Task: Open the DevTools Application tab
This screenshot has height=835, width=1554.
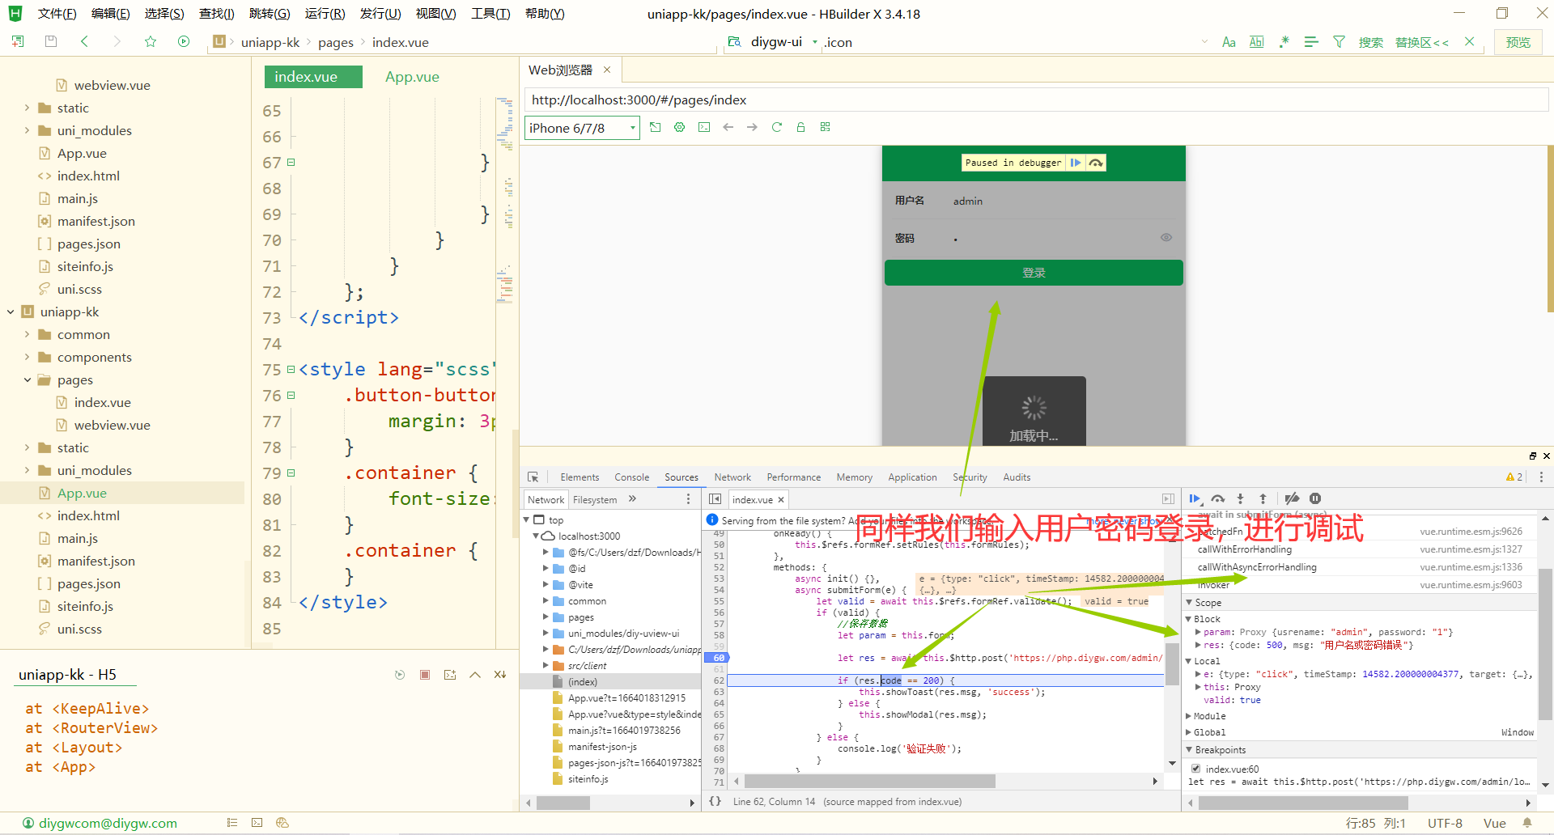Action: coord(912,477)
